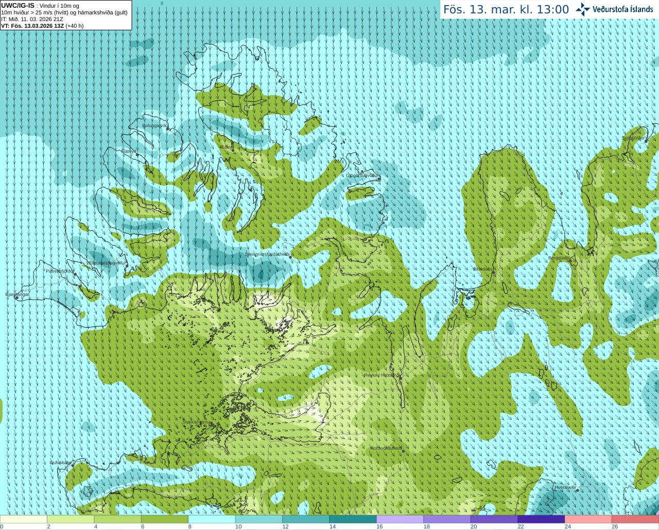This screenshot has width=659, height=530.
Task: Click the Bjargtangar station label
Action: click(x=18, y=294)
